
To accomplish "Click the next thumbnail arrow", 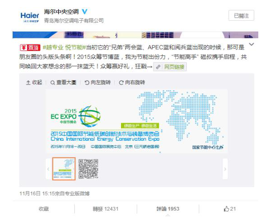I will (225, 169).
